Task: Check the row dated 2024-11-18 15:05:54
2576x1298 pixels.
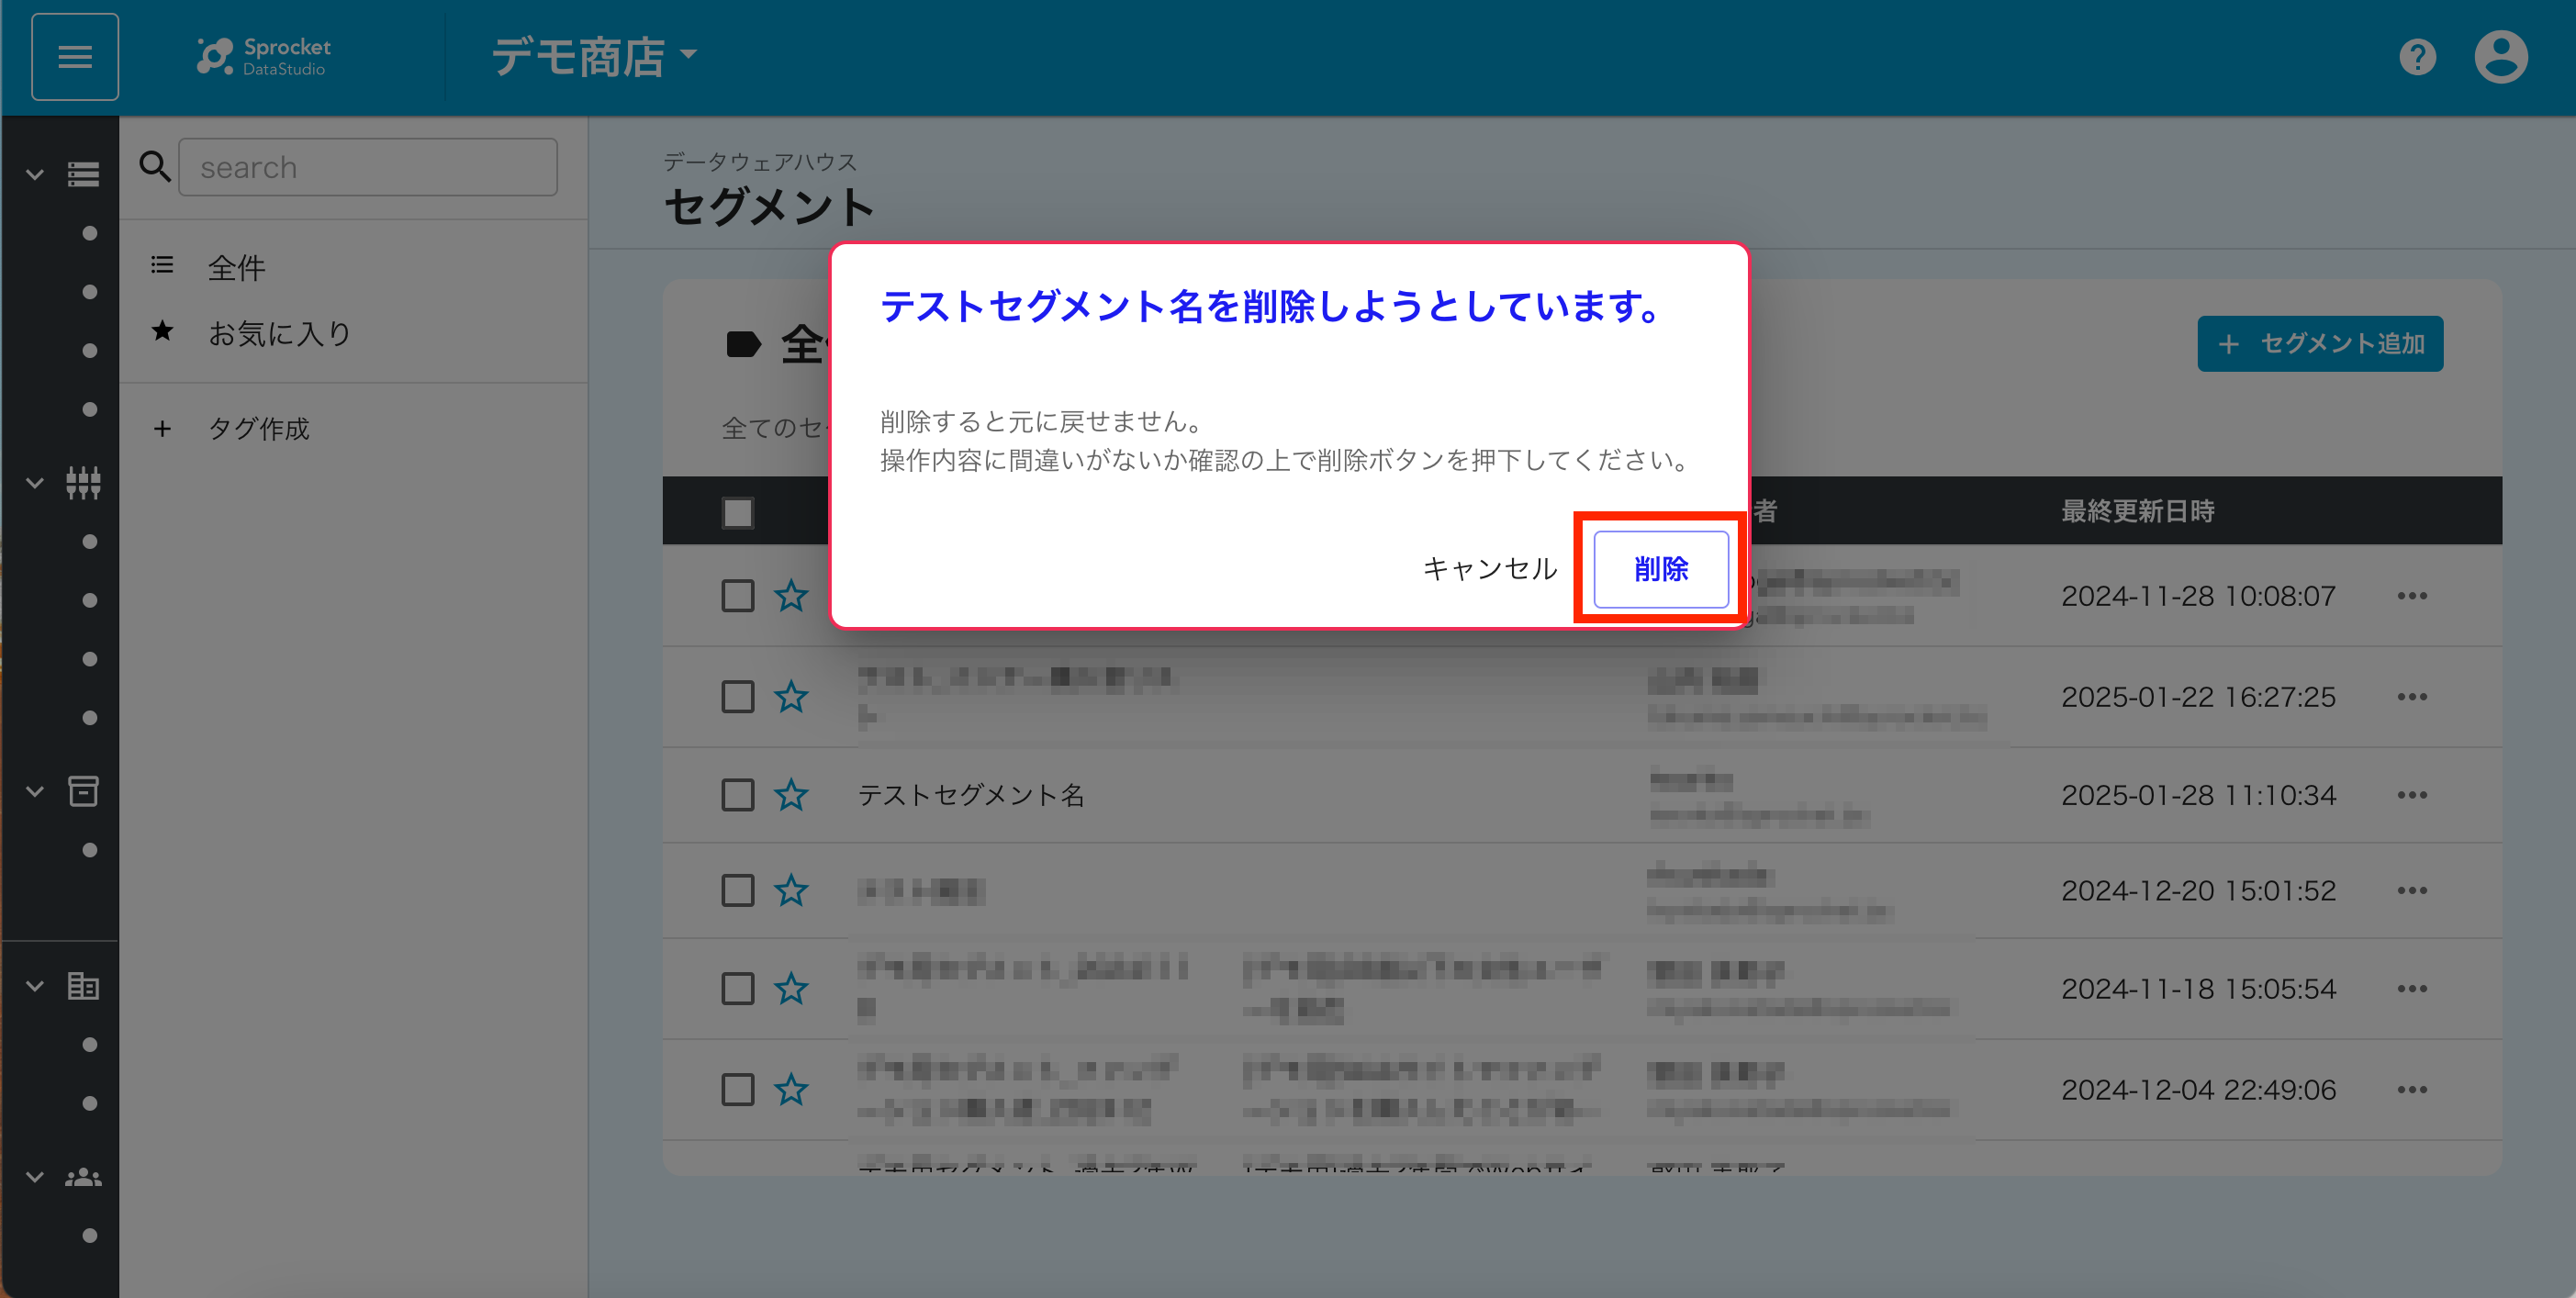Action: [x=738, y=989]
